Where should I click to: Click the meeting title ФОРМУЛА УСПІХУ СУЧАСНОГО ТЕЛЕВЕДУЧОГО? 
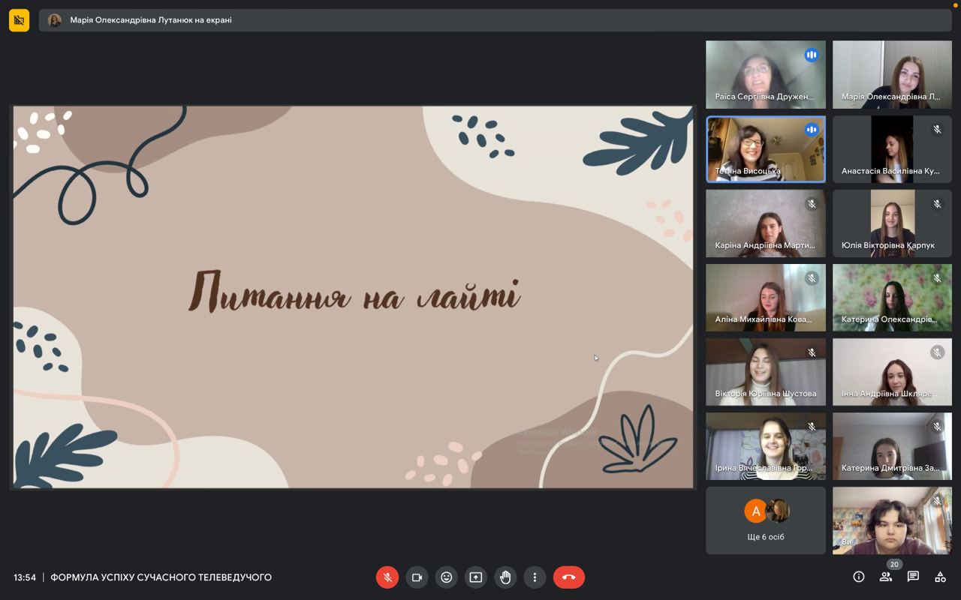click(x=161, y=577)
